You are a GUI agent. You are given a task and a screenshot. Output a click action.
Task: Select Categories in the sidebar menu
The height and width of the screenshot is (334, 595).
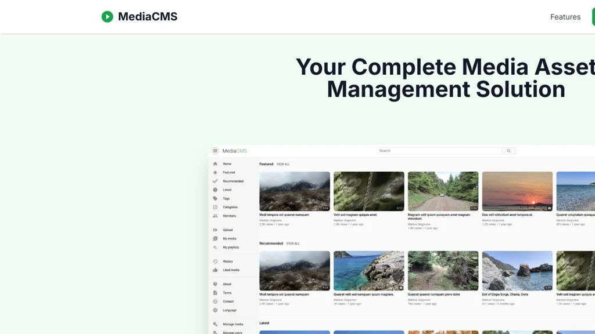pos(230,208)
